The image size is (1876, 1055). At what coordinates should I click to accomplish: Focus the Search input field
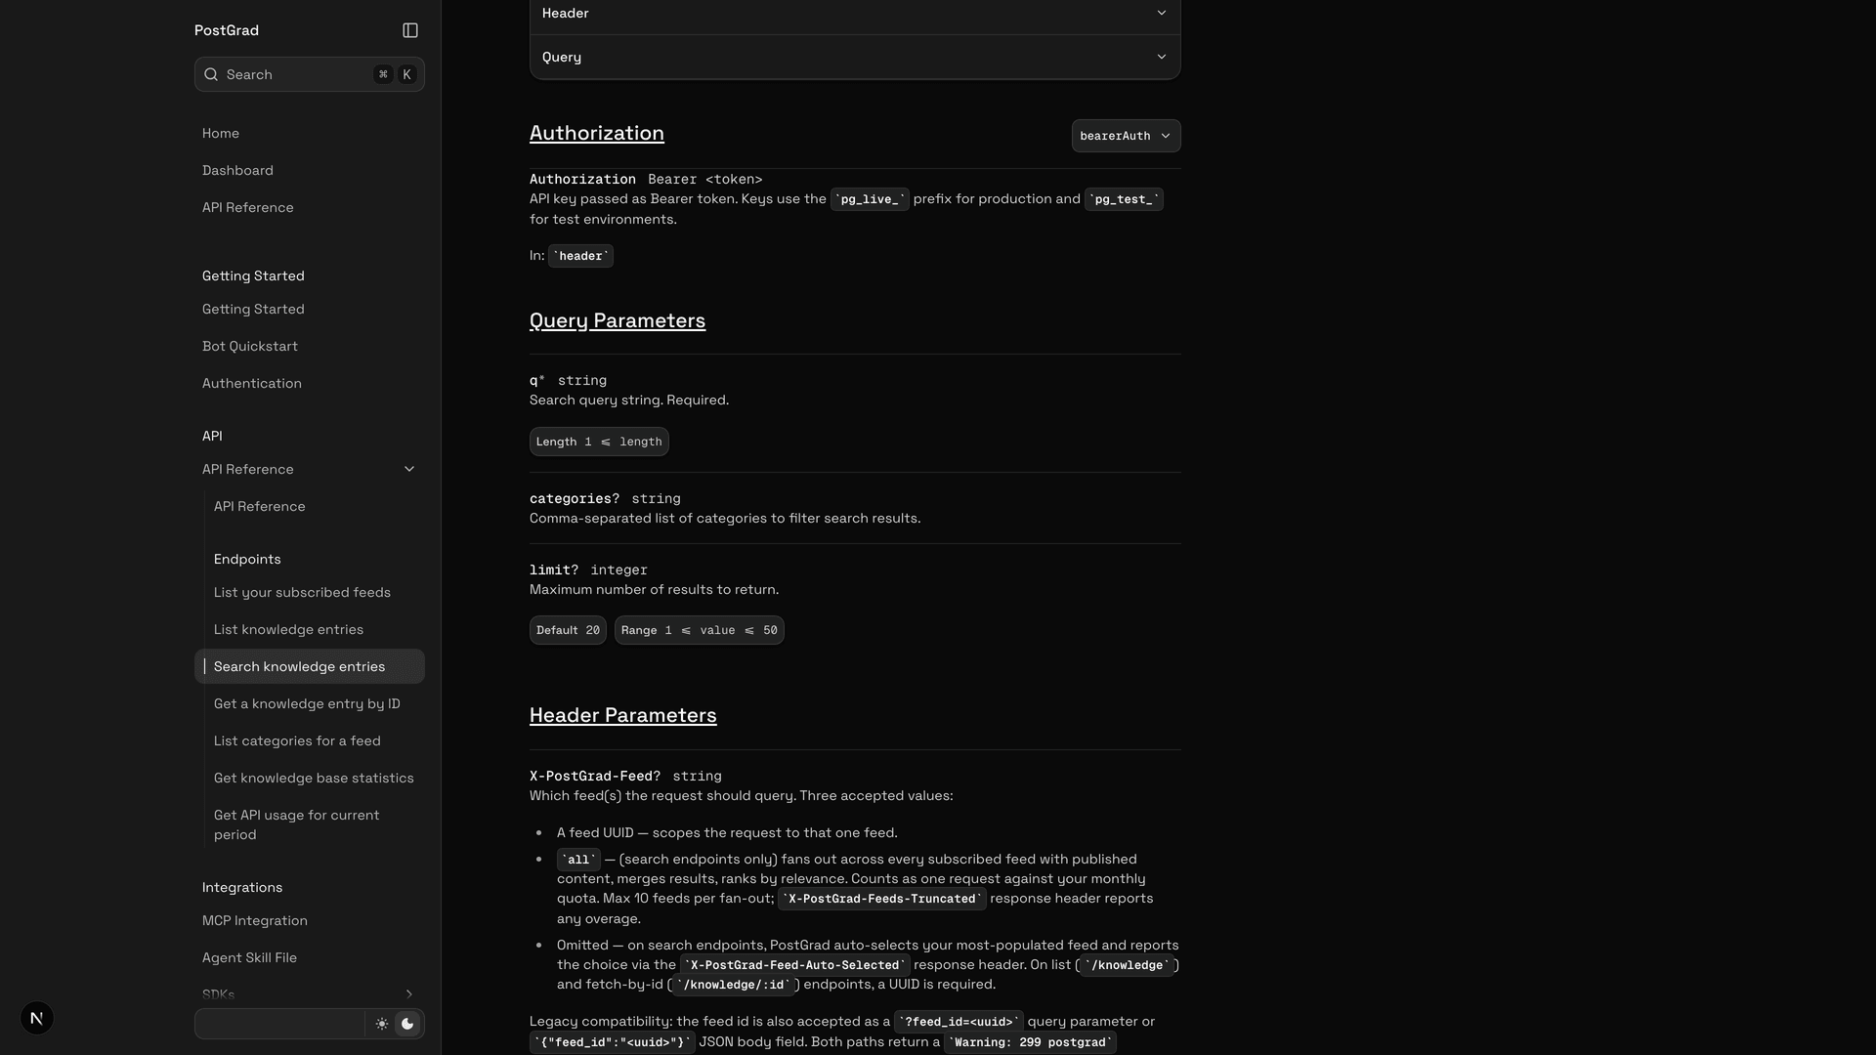click(309, 74)
